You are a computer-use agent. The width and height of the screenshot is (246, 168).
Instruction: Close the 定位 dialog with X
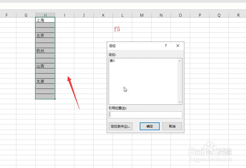point(178,46)
